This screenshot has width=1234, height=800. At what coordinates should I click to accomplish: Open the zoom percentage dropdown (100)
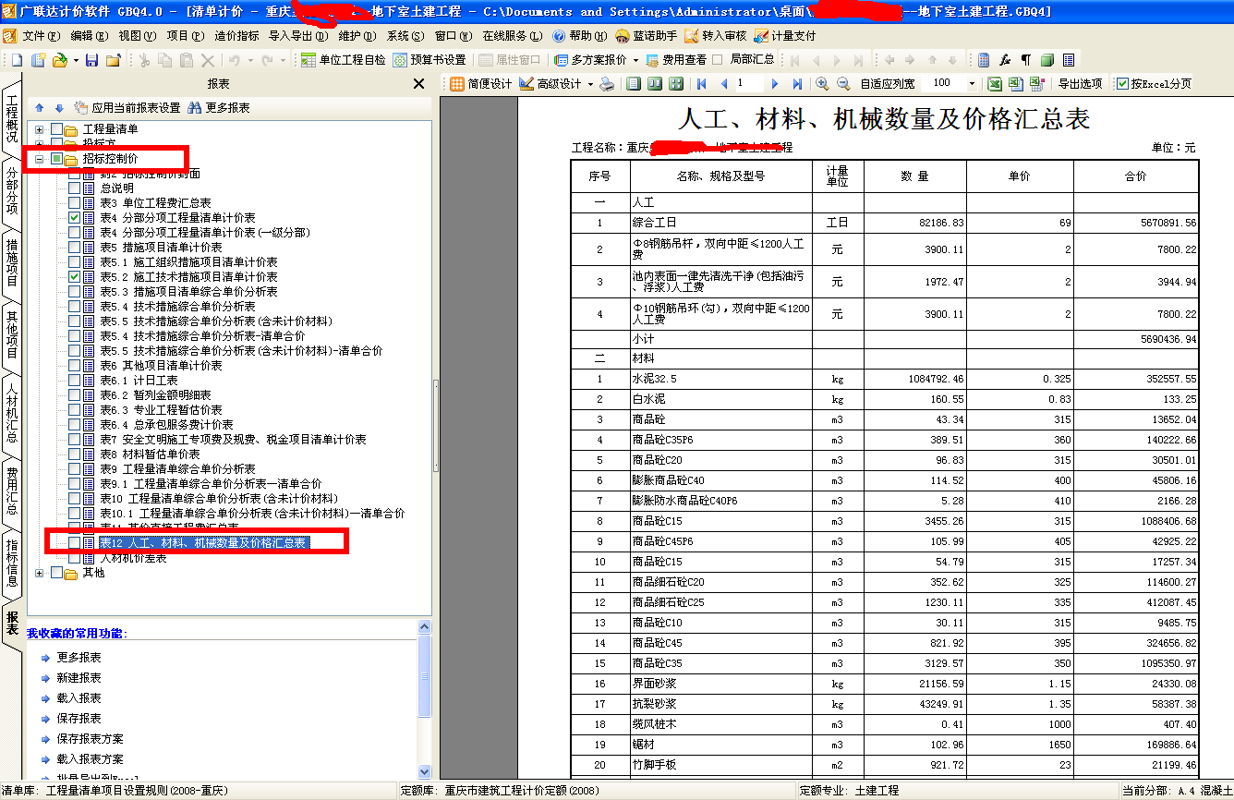click(x=972, y=83)
